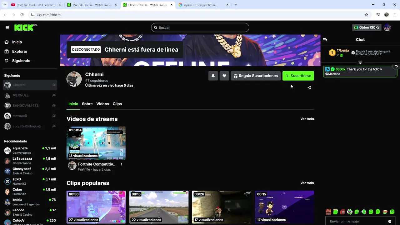Switch to Ayuda de Google Chrome tab
This screenshot has width=400, height=225.
[x=203, y=5]
